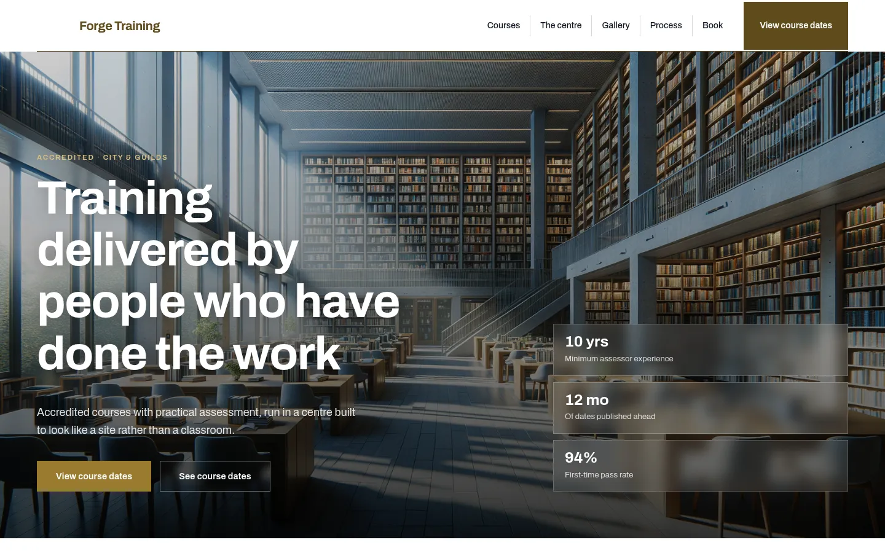Open The centre nav item
885x553 pixels.
(x=560, y=25)
